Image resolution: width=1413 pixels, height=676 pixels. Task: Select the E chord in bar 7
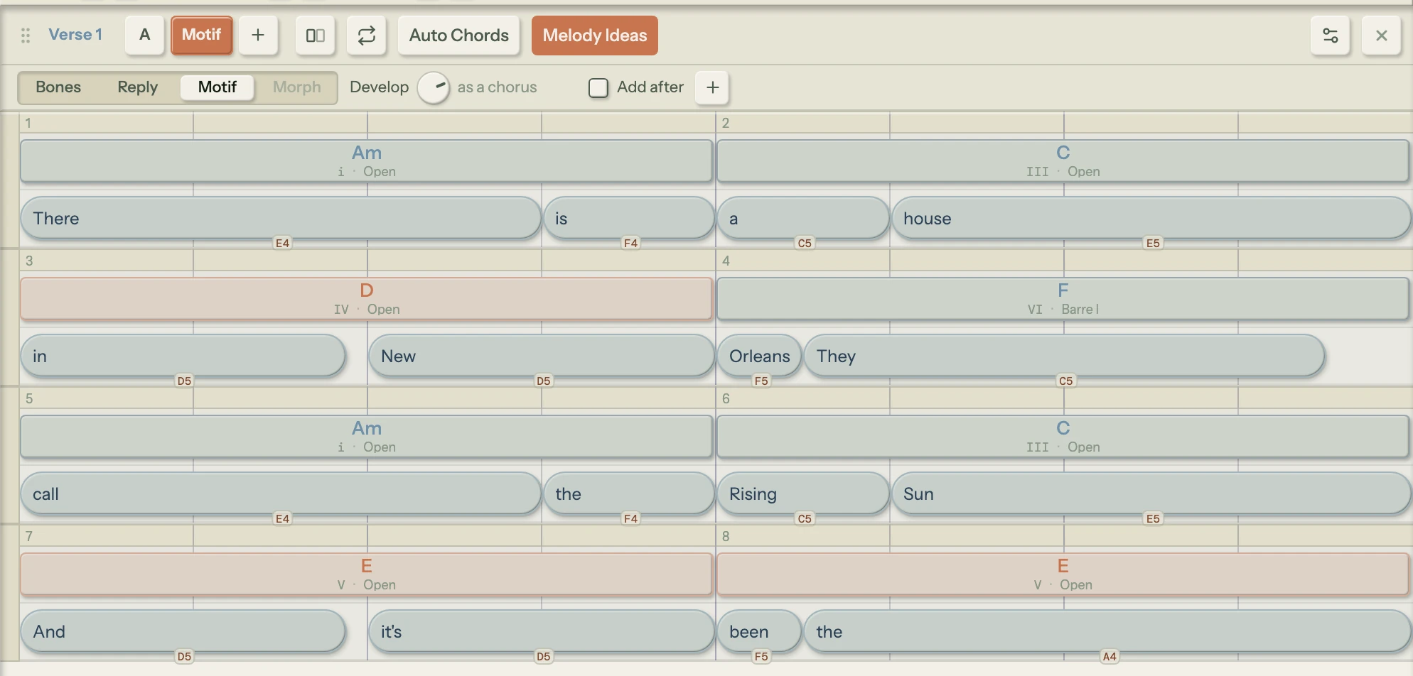pos(366,574)
